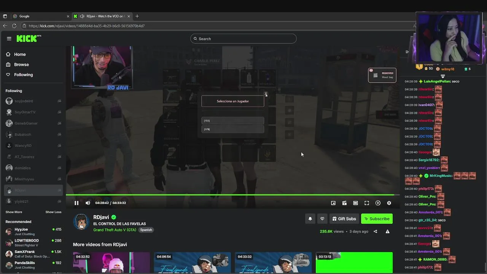Screen dimensions: 487x274
Task: Open browser tab actions menu icon
Action: click(5, 16)
